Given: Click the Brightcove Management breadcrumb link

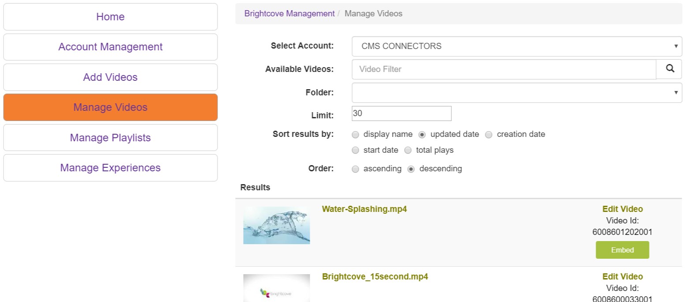Looking at the screenshot, I should pos(289,14).
